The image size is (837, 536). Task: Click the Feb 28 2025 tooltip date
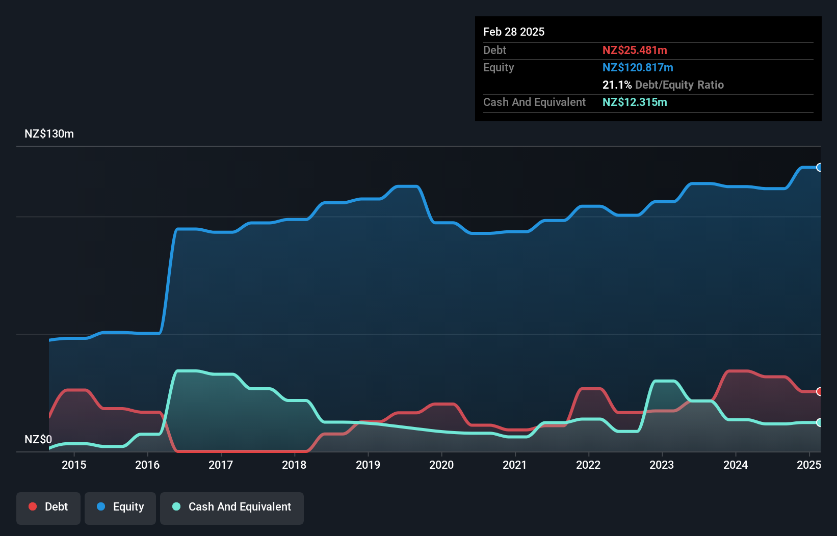514,32
